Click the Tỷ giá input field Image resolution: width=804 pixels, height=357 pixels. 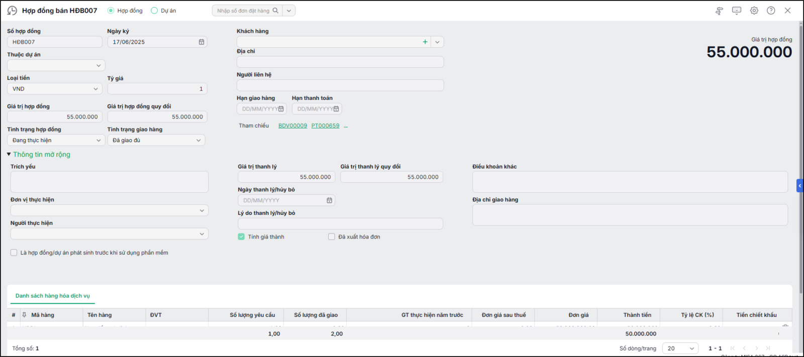(157, 89)
